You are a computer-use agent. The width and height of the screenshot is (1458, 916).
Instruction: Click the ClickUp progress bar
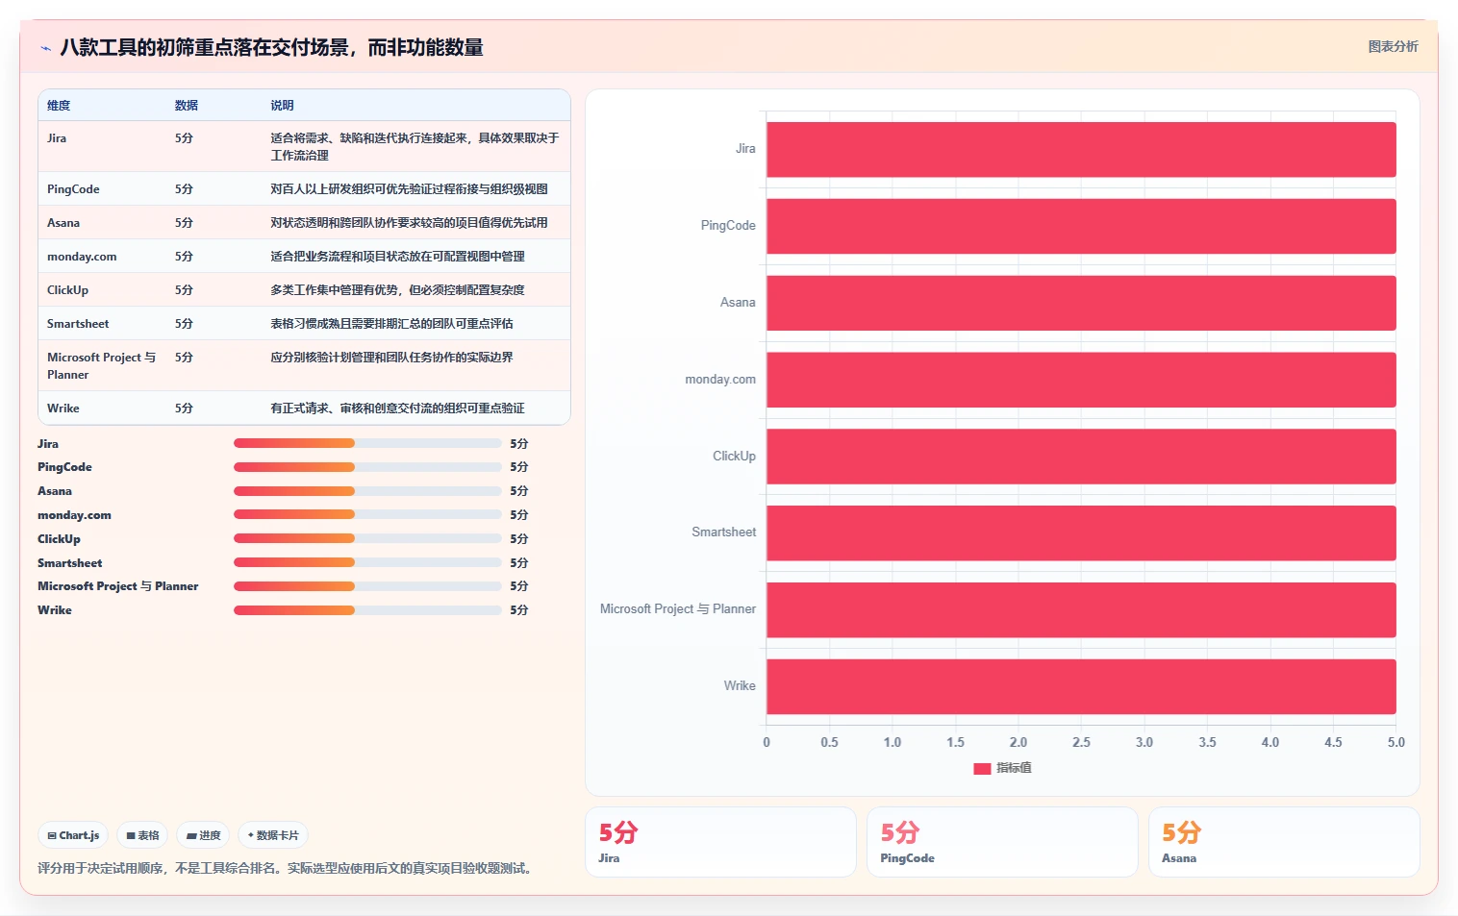pos(367,538)
